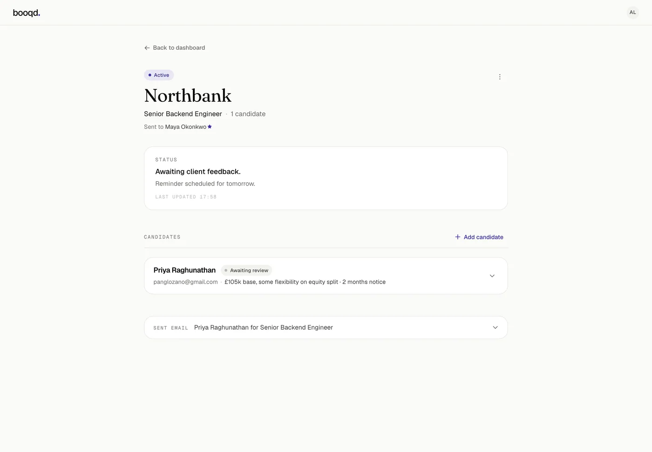This screenshot has height=452, width=652.
Task: Click the plus icon for adding candidate
Action: point(458,237)
